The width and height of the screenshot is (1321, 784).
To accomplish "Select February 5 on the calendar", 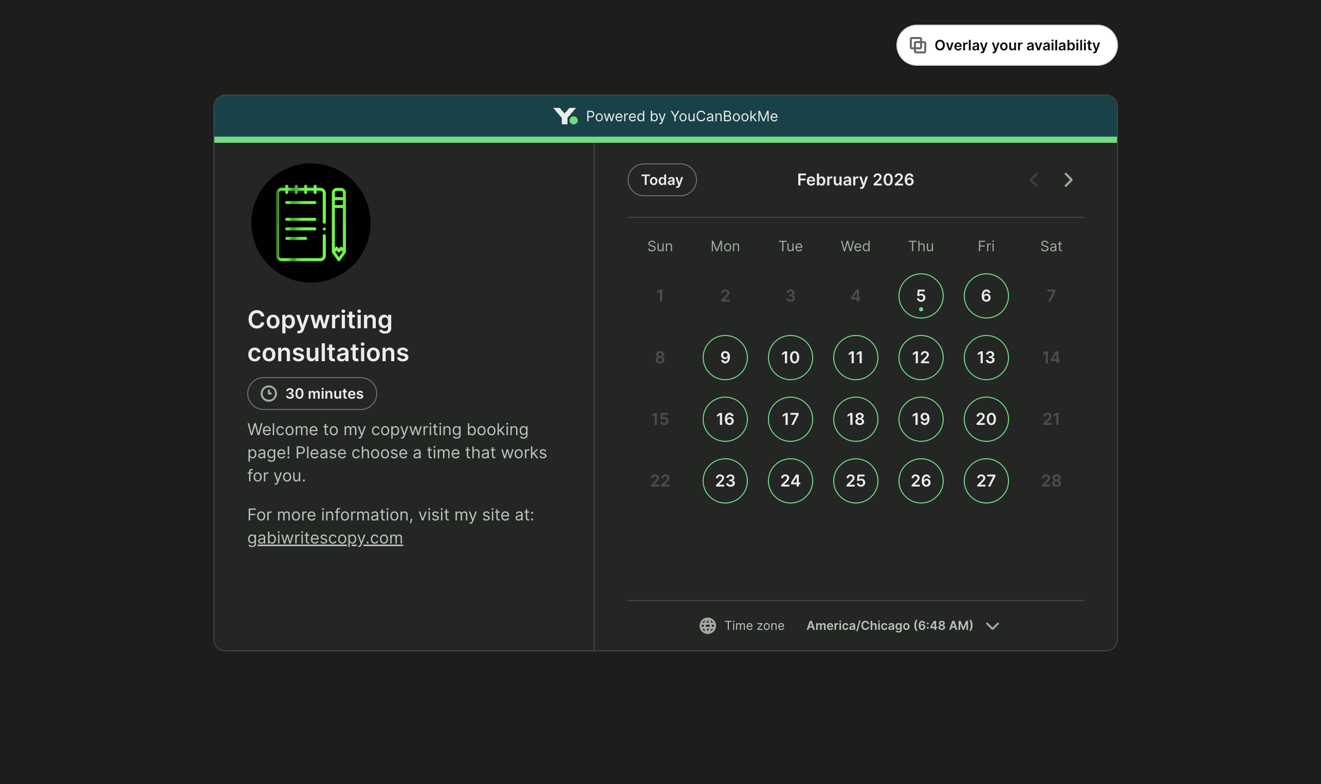I will [x=921, y=296].
